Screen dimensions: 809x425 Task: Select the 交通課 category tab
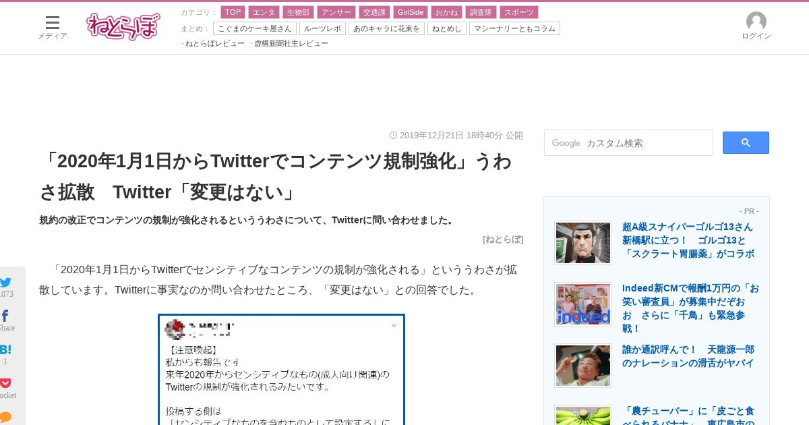pyautogui.click(x=374, y=12)
